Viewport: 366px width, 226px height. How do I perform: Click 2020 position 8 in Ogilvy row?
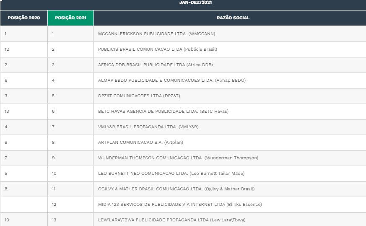point(24,189)
